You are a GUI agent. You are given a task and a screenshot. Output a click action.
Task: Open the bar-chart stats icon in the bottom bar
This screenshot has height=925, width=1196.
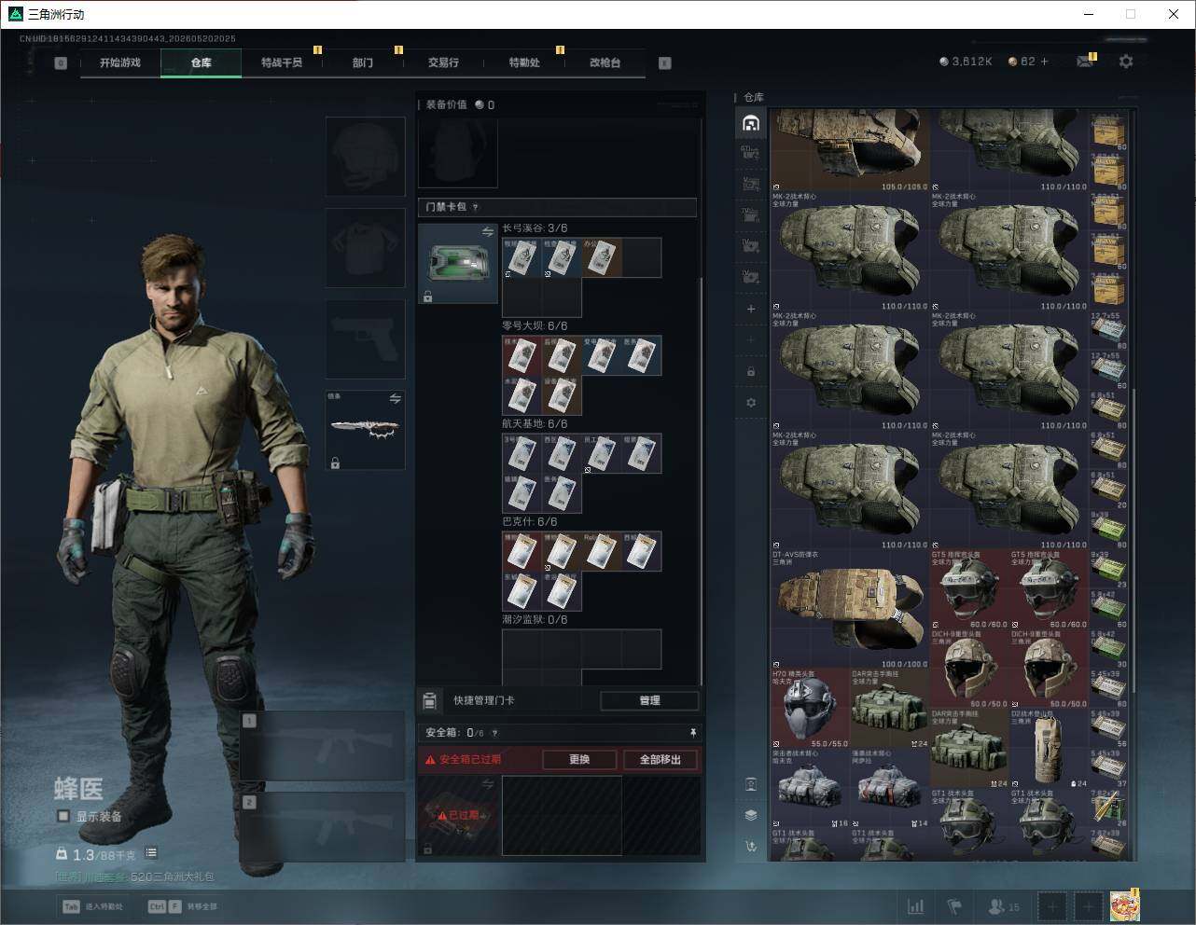pos(916,906)
